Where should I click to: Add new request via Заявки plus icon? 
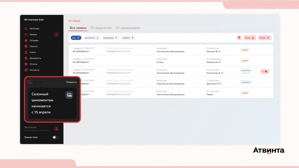[x=56, y=34]
